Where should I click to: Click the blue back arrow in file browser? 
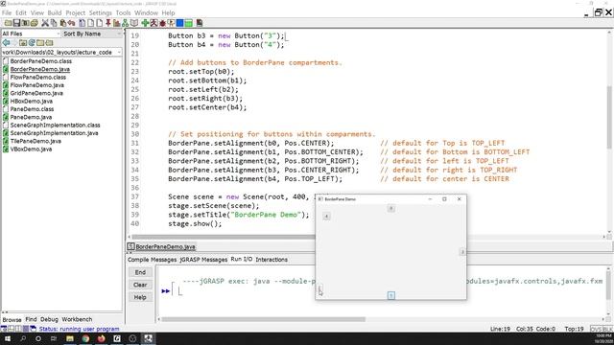(x=6, y=42)
